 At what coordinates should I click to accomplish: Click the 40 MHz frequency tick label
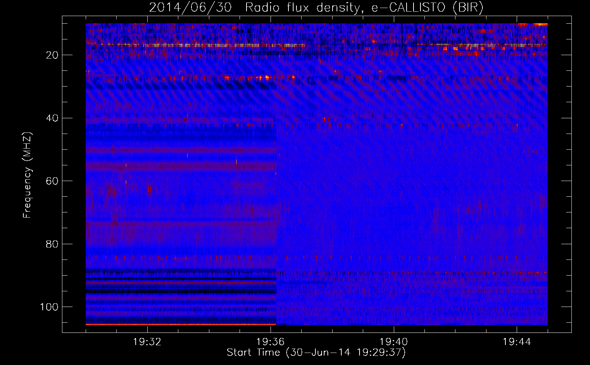point(53,118)
